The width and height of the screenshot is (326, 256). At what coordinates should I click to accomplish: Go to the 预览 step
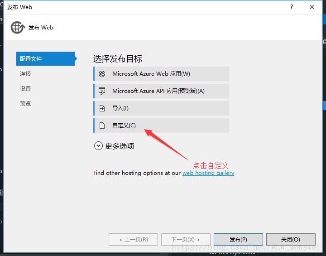pos(25,104)
